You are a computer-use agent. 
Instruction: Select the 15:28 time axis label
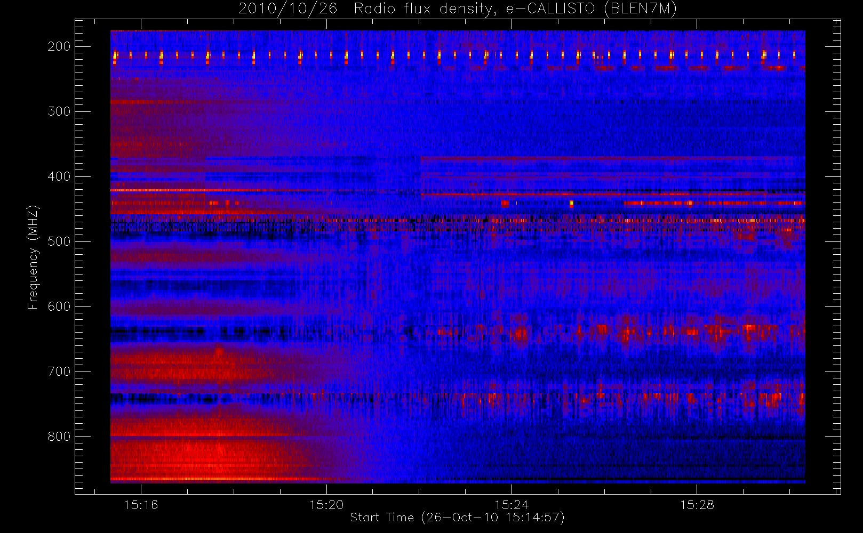pyautogui.click(x=697, y=505)
